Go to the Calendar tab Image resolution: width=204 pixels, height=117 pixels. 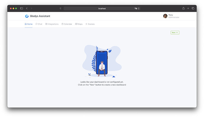[x=67, y=24]
